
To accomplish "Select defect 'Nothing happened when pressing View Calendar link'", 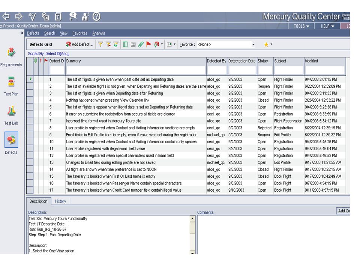I will point(108,100).
